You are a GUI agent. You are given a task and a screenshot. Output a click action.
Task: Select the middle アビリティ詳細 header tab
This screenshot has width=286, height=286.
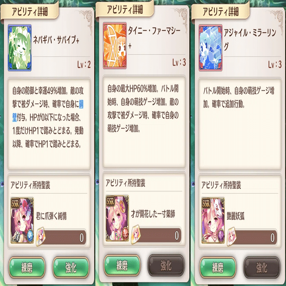pos(125,10)
